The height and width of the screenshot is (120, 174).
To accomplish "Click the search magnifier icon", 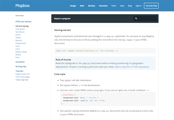I will pos(136,19).
